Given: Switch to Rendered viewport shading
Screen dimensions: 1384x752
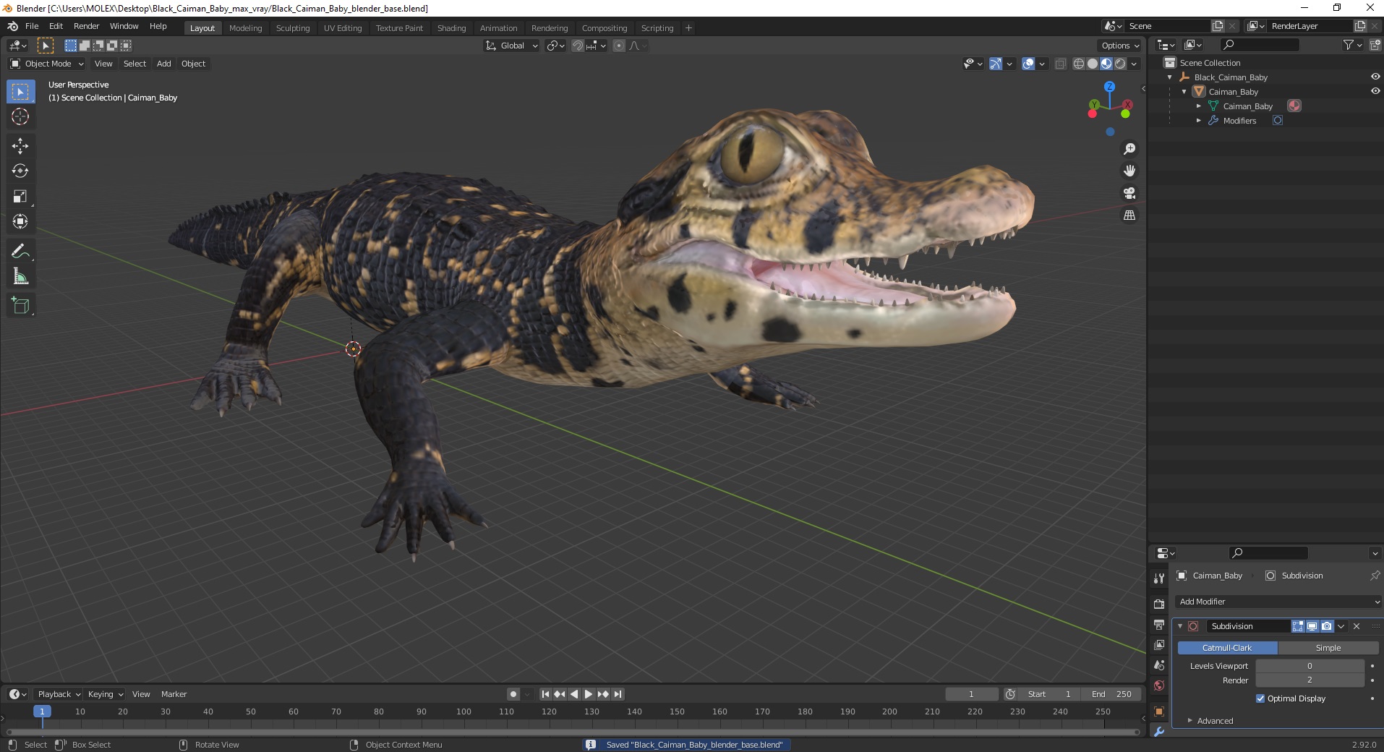Looking at the screenshot, I should [x=1120, y=64].
